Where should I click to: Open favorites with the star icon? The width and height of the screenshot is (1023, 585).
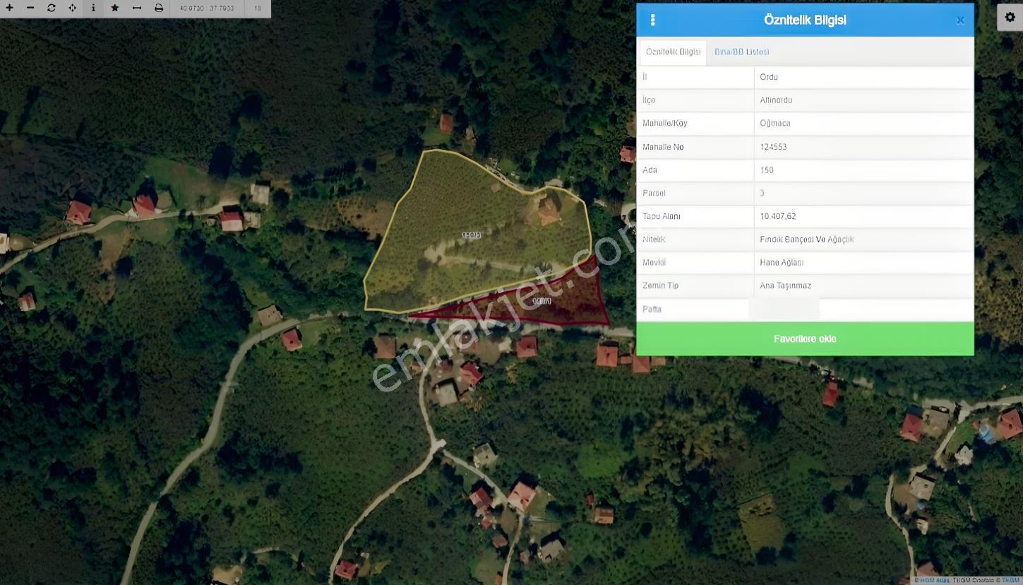pos(115,8)
